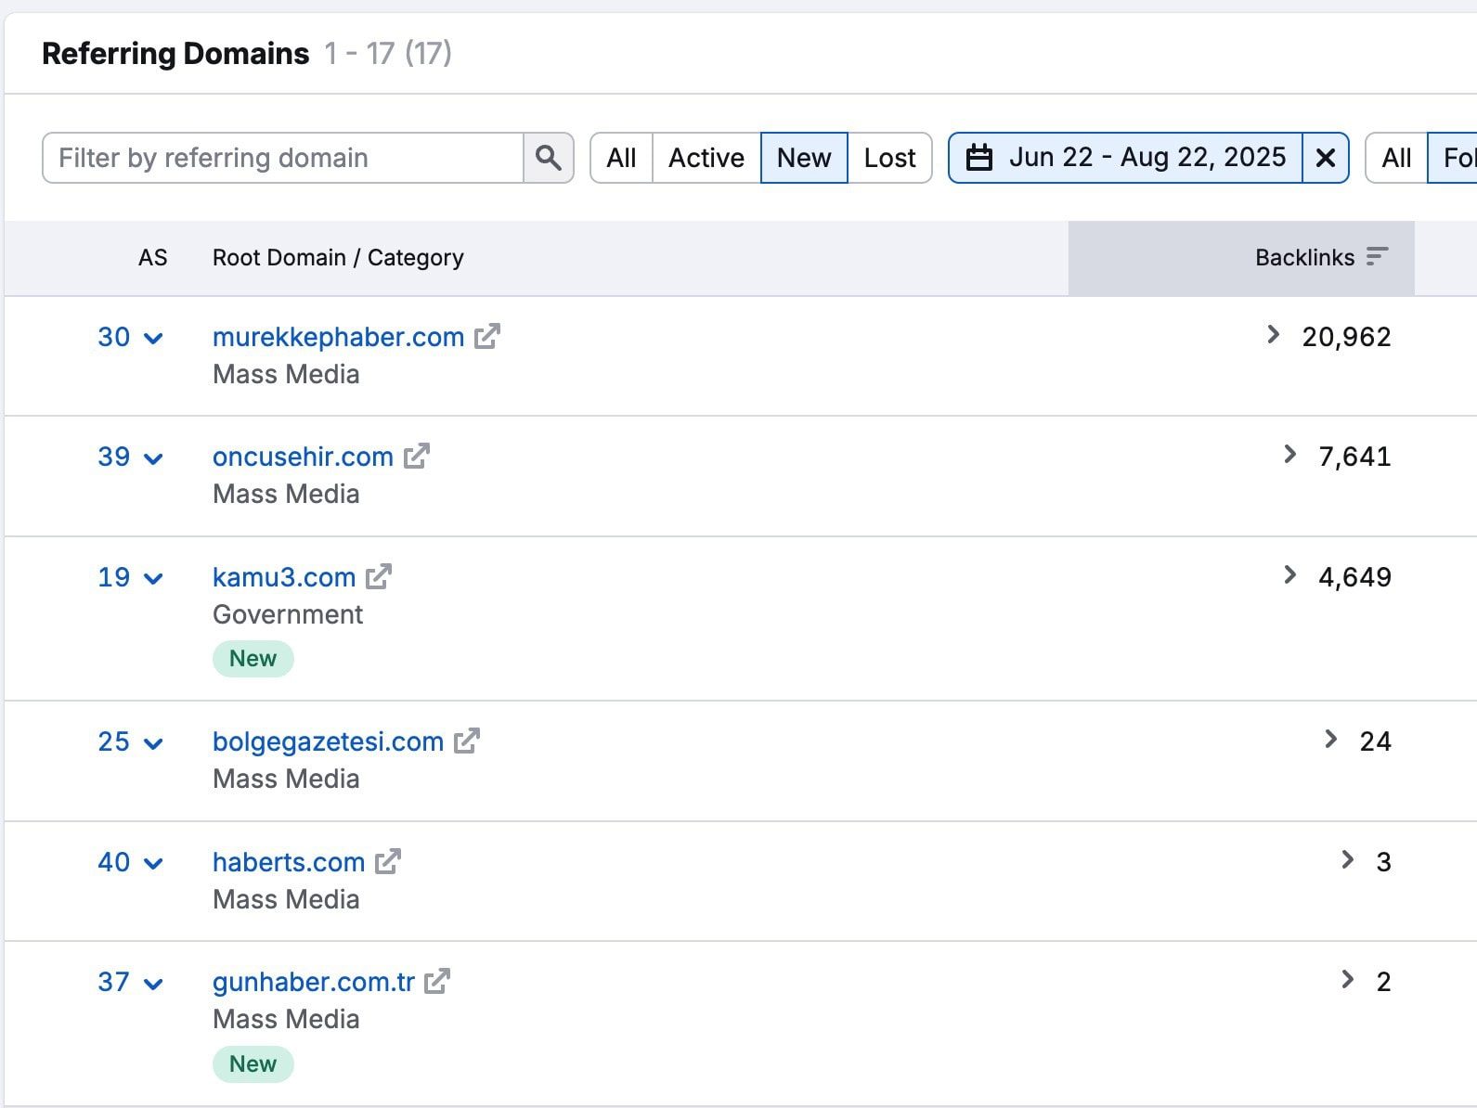Click the search magnifier icon button
This screenshot has width=1477, height=1108.
548,158
